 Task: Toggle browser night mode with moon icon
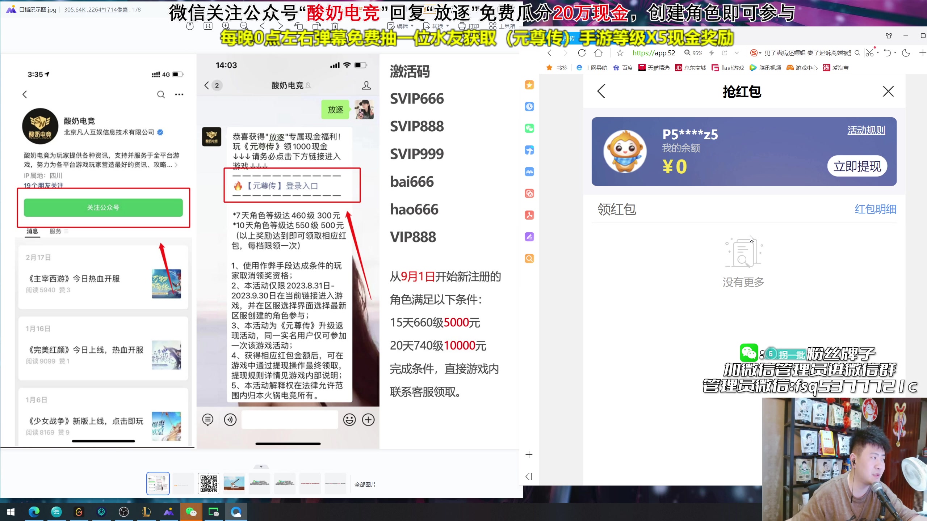pyautogui.click(x=906, y=53)
